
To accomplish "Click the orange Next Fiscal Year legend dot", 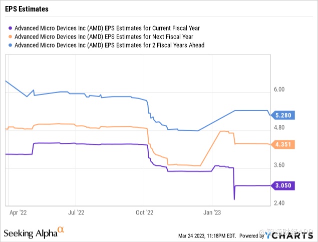I will pos(11,37).
